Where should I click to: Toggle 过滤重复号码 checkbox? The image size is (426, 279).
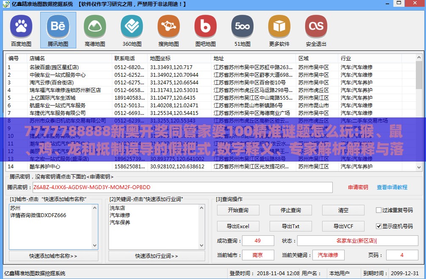point(379,210)
